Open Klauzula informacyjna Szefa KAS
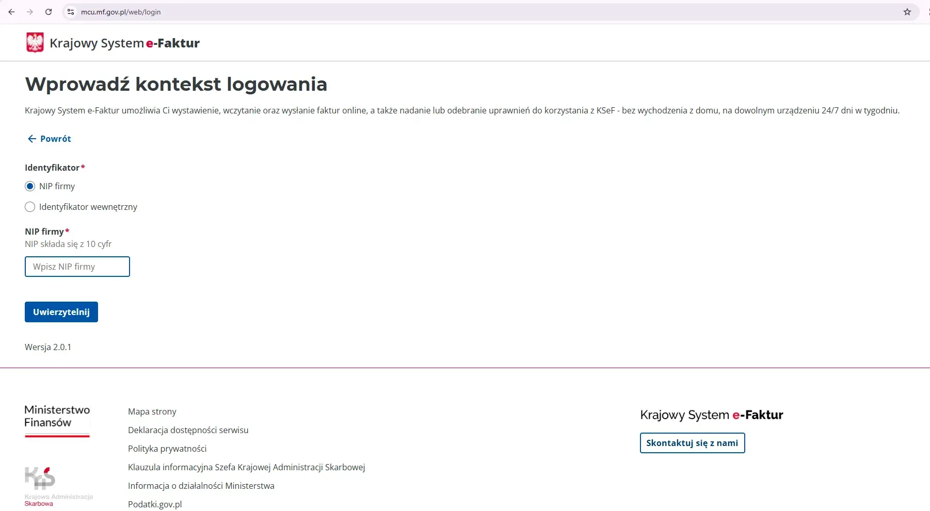Screen dimensions: 930x511 [x=247, y=467]
